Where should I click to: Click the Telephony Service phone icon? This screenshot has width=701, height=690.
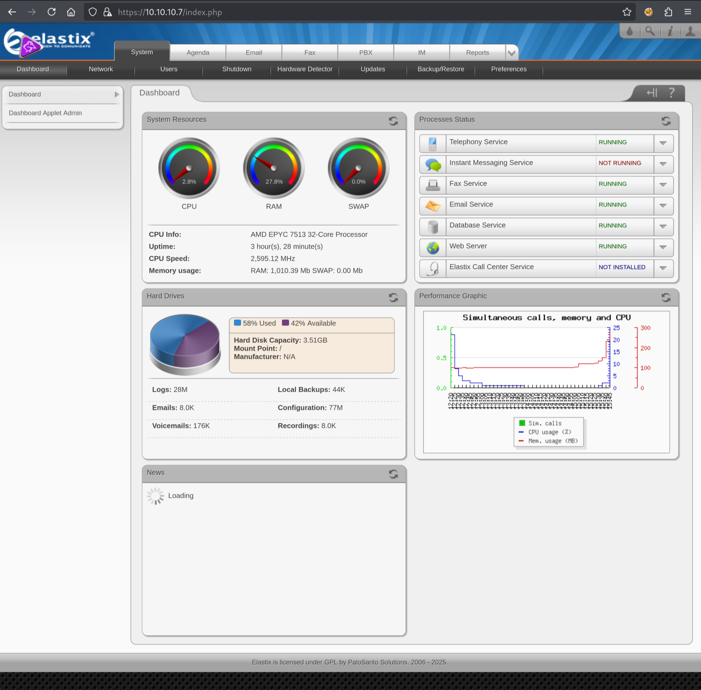[433, 144]
